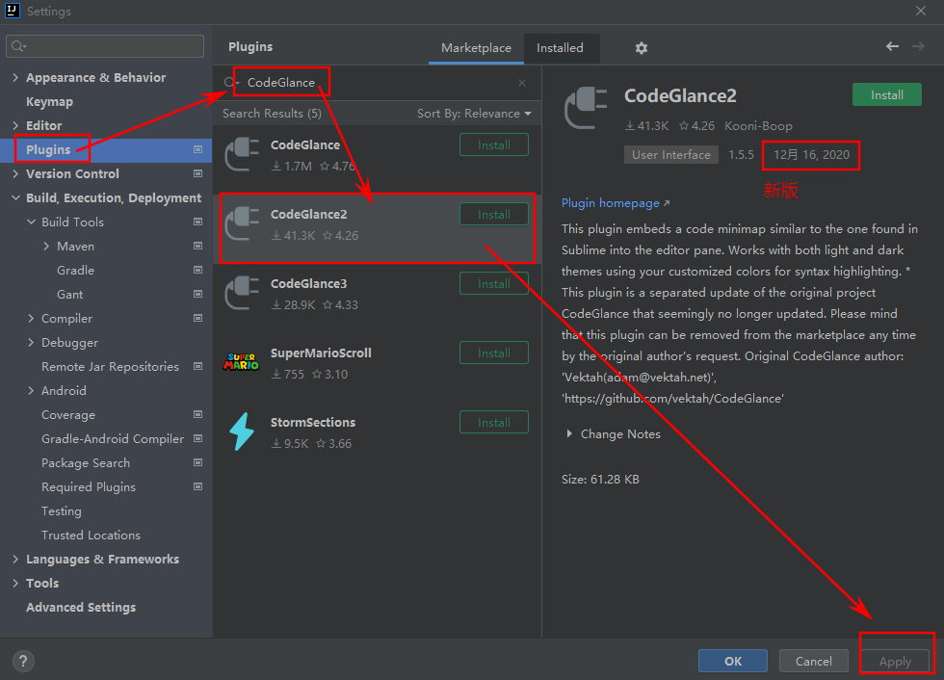Expand the Android node
Screen dimensions: 944x680
(31, 390)
